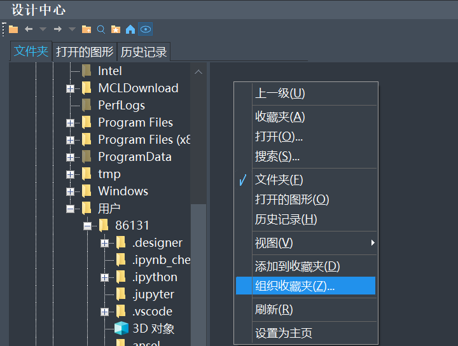Viewport: 458px width, 346px height.
Task: Choose 历史记录(H) menu entry
Action: (306, 219)
